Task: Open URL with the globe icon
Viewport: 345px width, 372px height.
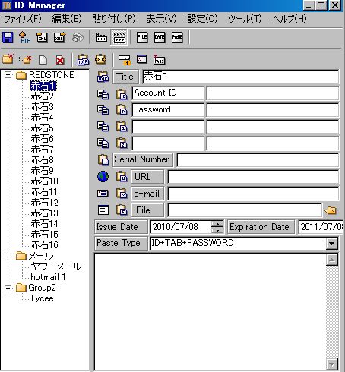Action: point(103,177)
